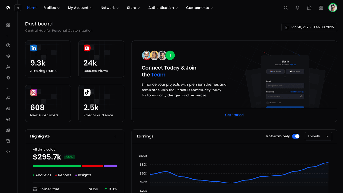Open the apps grid icon in the top bar
The width and height of the screenshot is (343, 193).
click(321, 8)
